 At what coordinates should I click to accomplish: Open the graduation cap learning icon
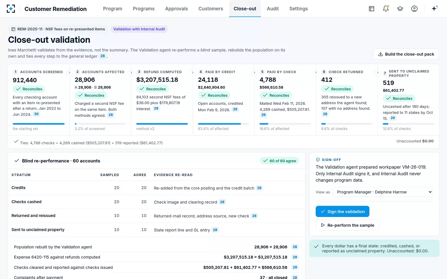click(400, 9)
